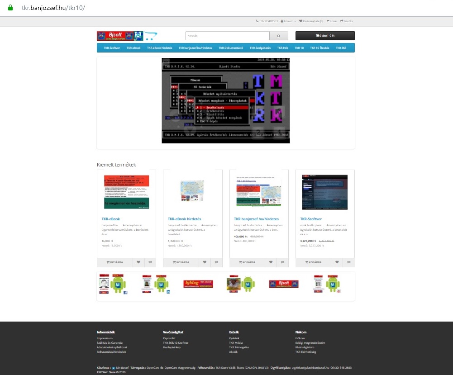
Task: Open Kosár link in the top bar
Action: tap(332, 21)
